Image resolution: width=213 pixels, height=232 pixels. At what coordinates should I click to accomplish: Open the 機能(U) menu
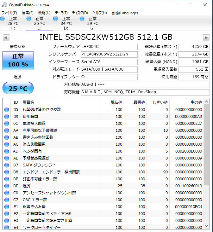tap(44, 13)
